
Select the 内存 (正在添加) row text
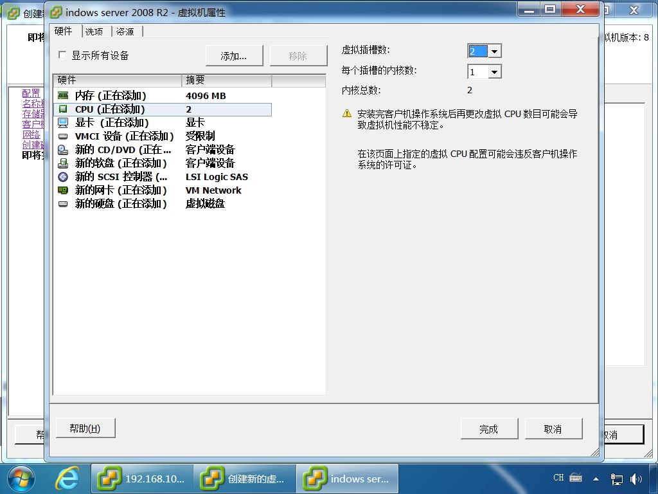(x=111, y=96)
